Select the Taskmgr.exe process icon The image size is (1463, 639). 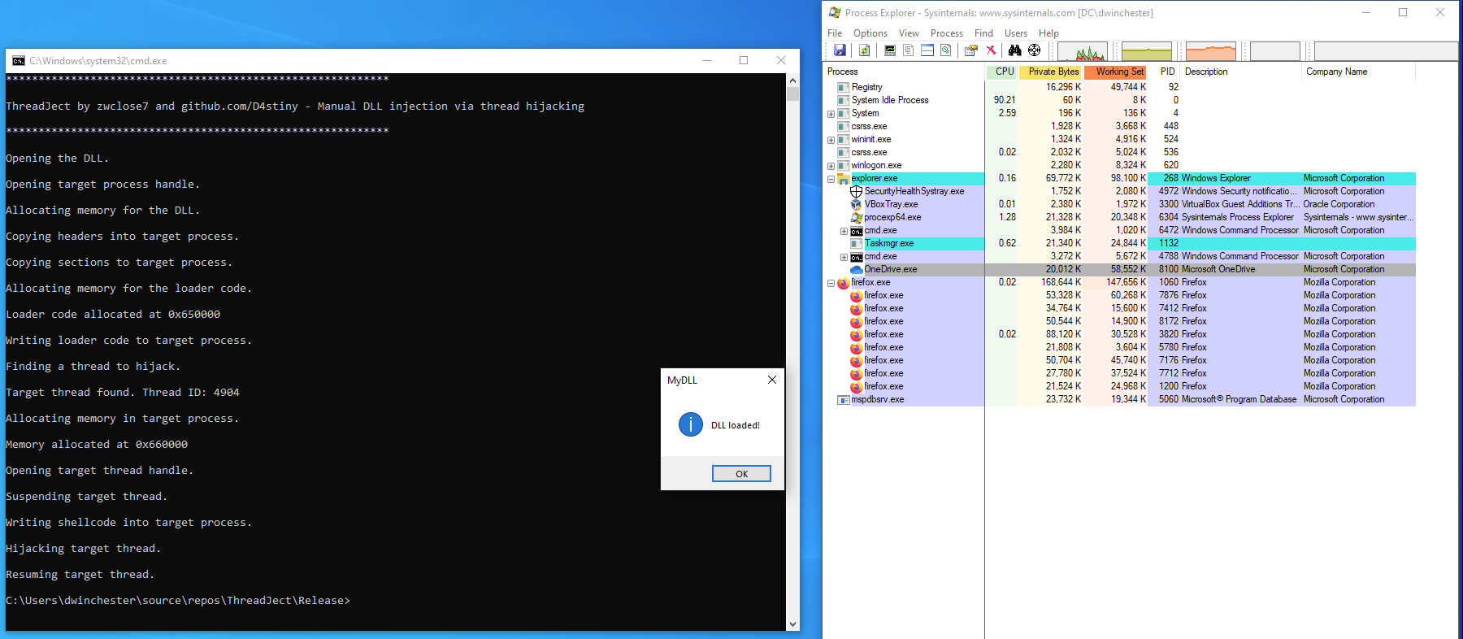pyautogui.click(x=856, y=243)
